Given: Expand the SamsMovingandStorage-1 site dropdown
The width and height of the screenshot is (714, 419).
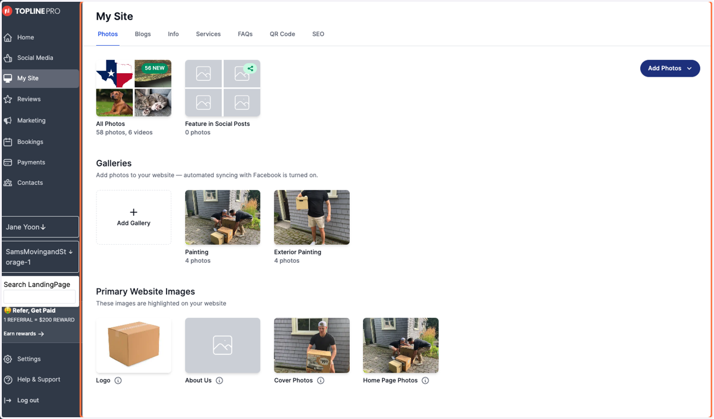Looking at the screenshot, I should tap(40, 257).
